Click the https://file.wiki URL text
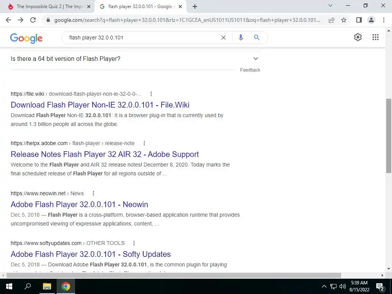 27,94
